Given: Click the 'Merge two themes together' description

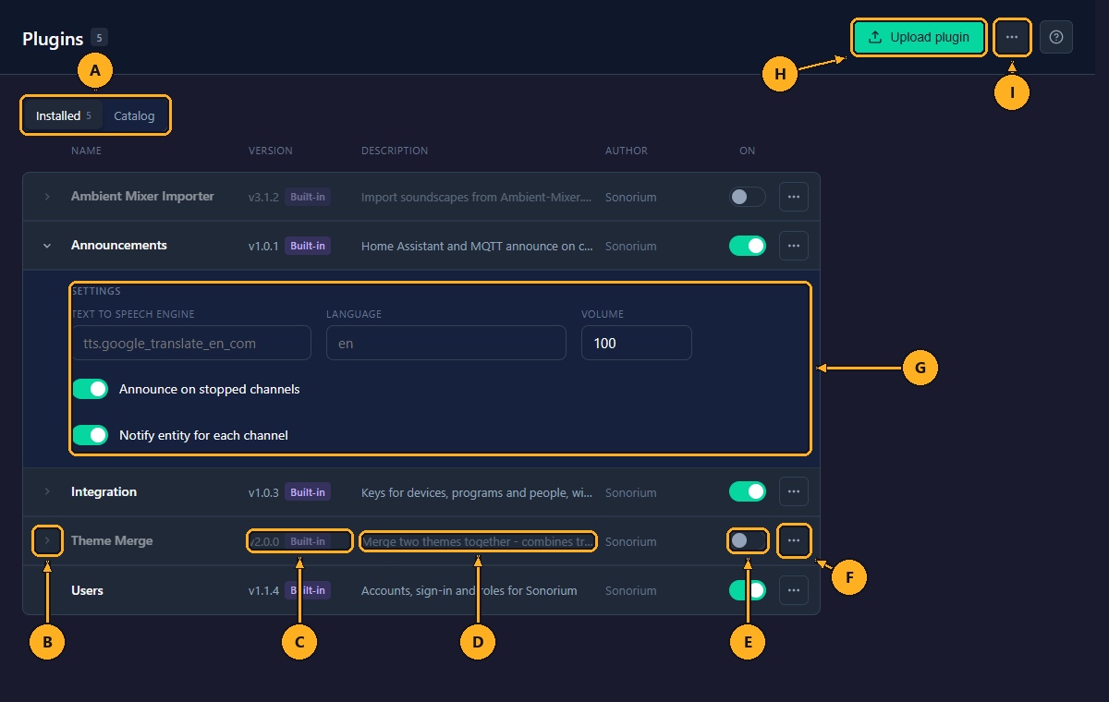Looking at the screenshot, I should pos(478,541).
